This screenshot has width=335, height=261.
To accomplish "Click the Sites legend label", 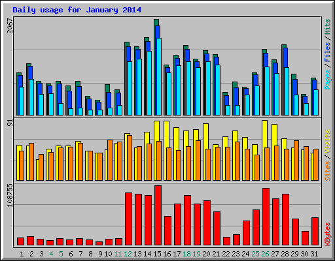I will (x=328, y=171).
